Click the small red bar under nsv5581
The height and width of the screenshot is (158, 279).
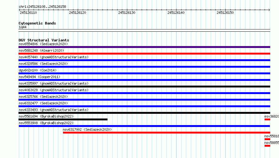(x=267, y=139)
